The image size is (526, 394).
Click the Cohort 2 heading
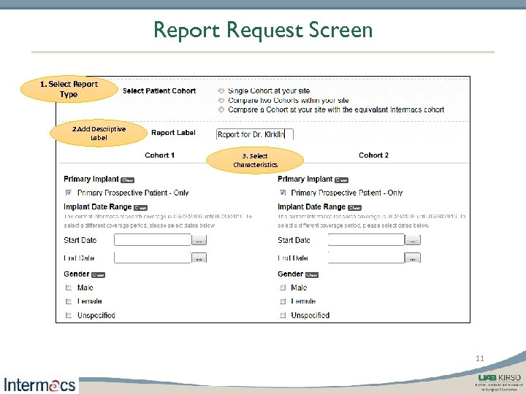tap(373, 155)
